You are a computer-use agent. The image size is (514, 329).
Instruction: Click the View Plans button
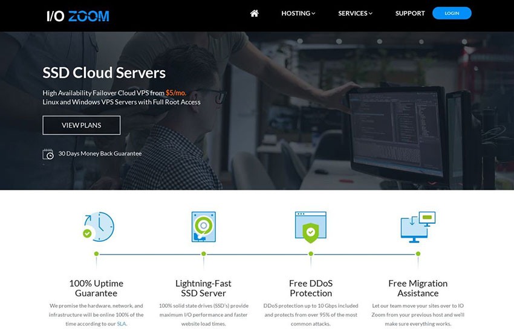[82, 125]
